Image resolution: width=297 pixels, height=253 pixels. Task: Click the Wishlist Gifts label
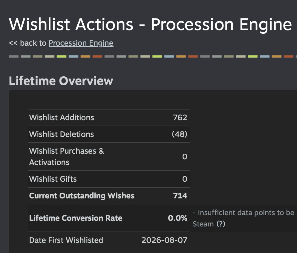(53, 179)
